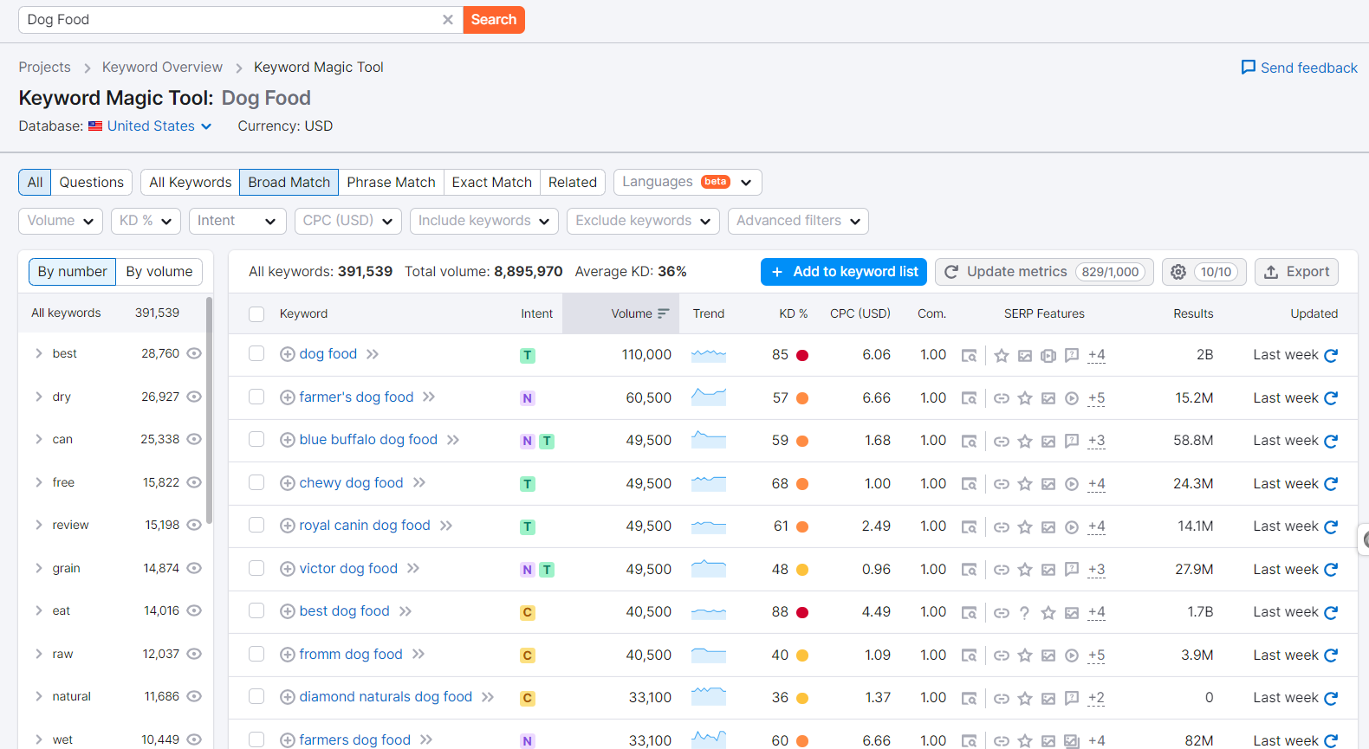This screenshot has height=749, width=1369.
Task: Add victor dog food via plus icon
Action: 288,569
